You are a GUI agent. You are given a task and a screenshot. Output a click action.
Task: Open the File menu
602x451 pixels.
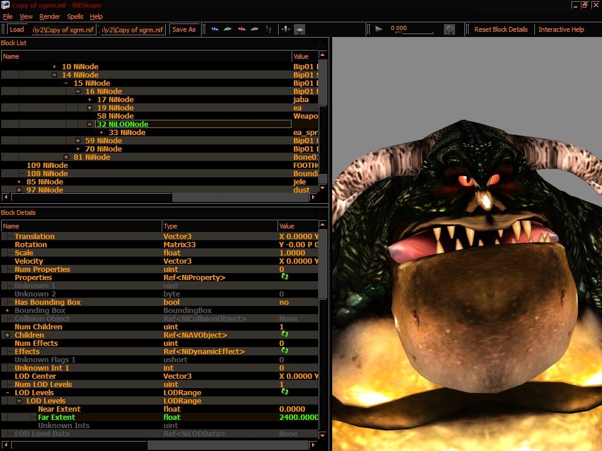pyautogui.click(x=8, y=16)
